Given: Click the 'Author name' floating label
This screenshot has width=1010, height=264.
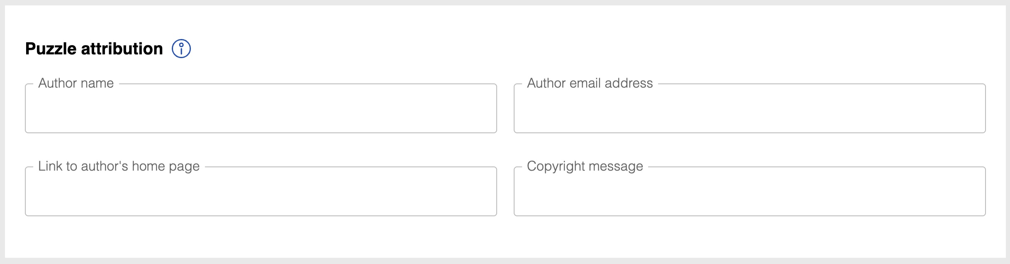Looking at the screenshot, I should [76, 83].
